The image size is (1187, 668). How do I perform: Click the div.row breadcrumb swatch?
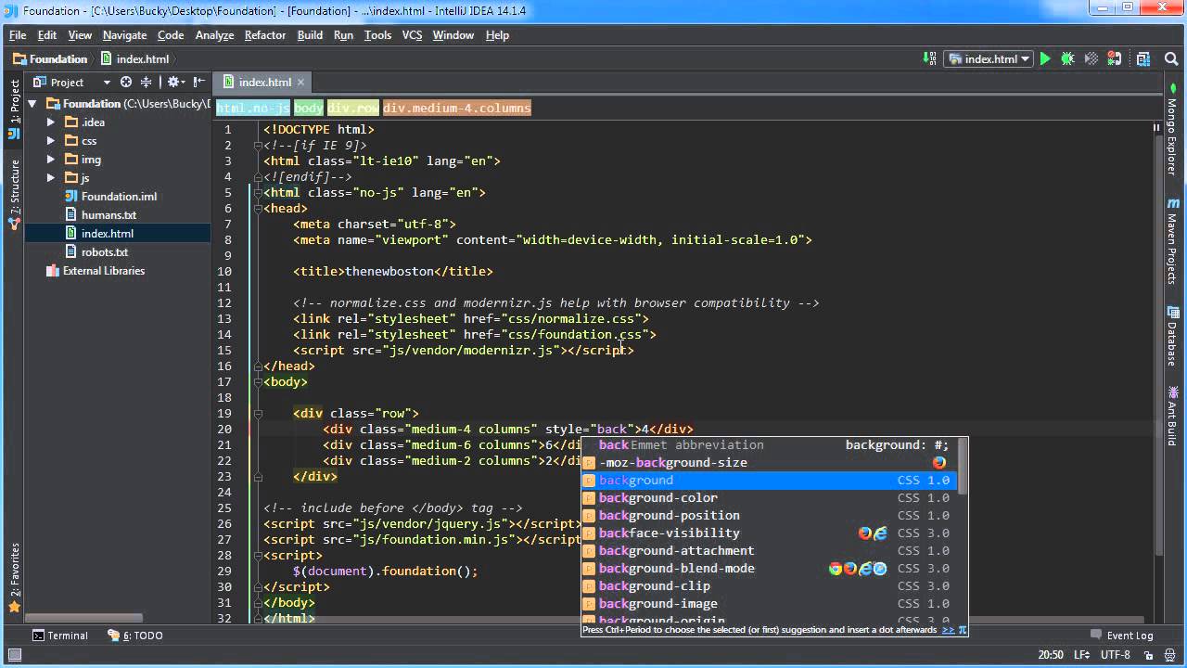point(353,109)
